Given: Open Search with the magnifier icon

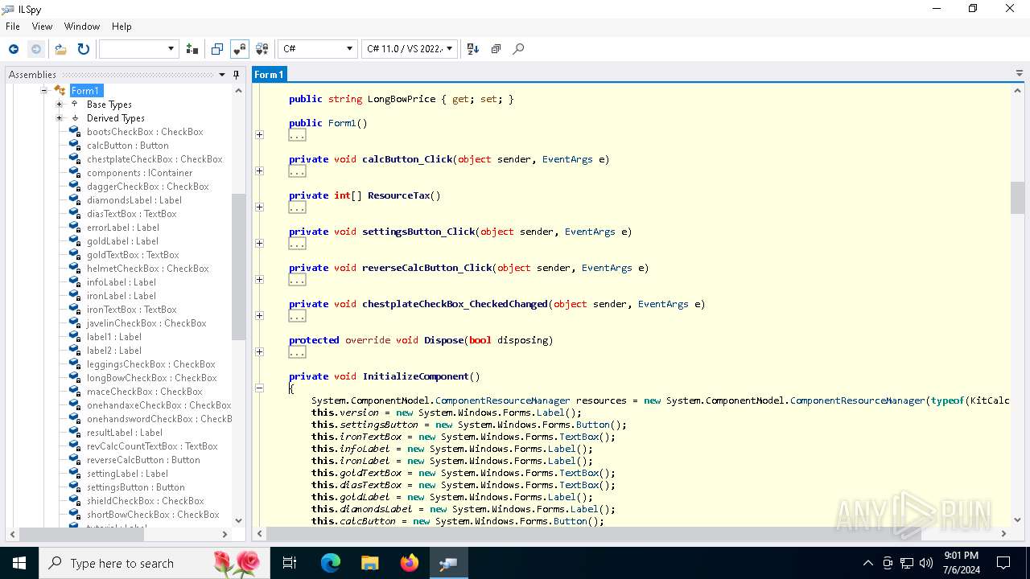Looking at the screenshot, I should pos(518,49).
